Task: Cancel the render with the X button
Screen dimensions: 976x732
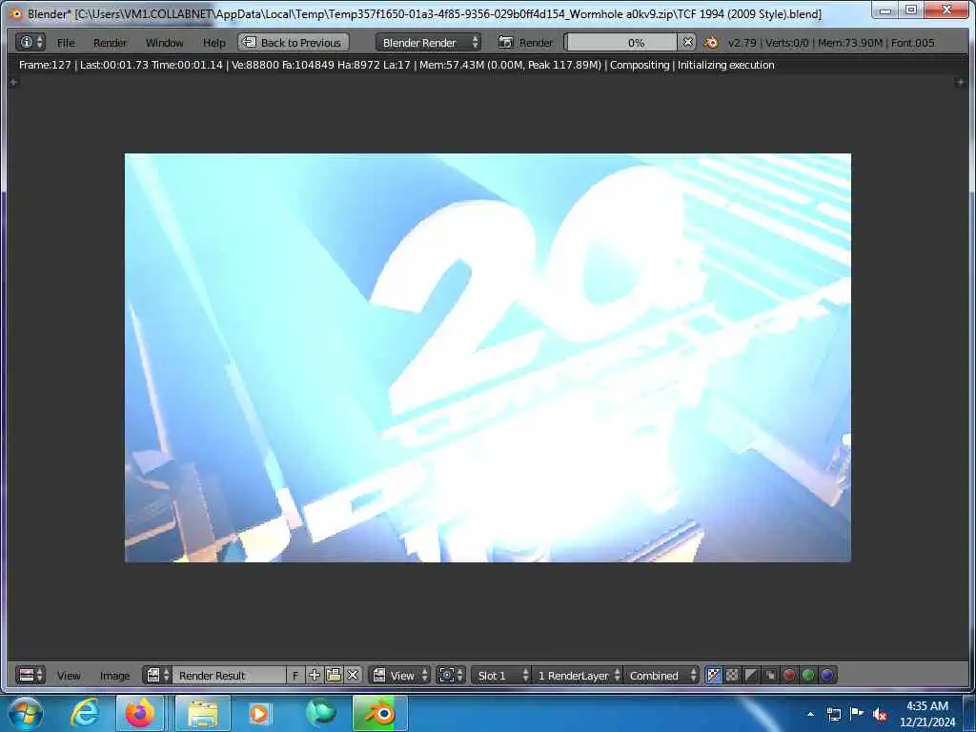Action: click(687, 42)
